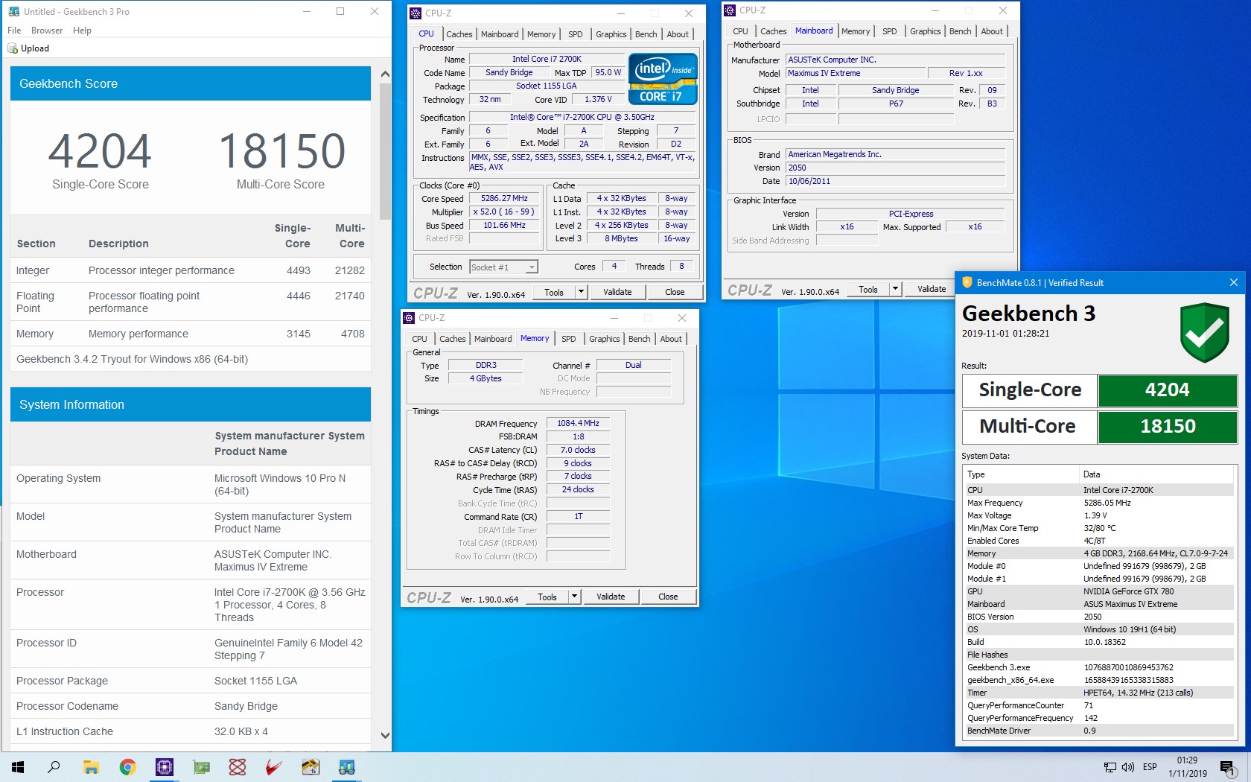The width and height of the screenshot is (1251, 782).
Task: Switch to the SPD tab in the CPU-Z window showing the CPU tab
Action: click(576, 34)
